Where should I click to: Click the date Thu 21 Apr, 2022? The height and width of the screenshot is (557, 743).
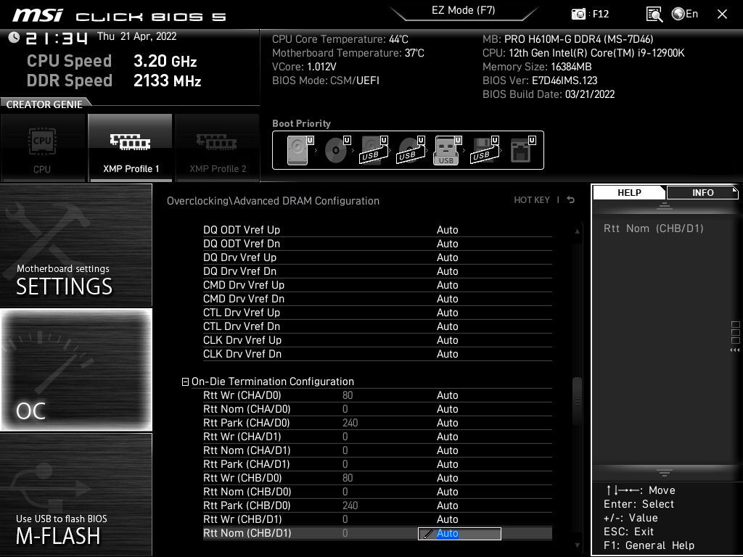pos(136,36)
